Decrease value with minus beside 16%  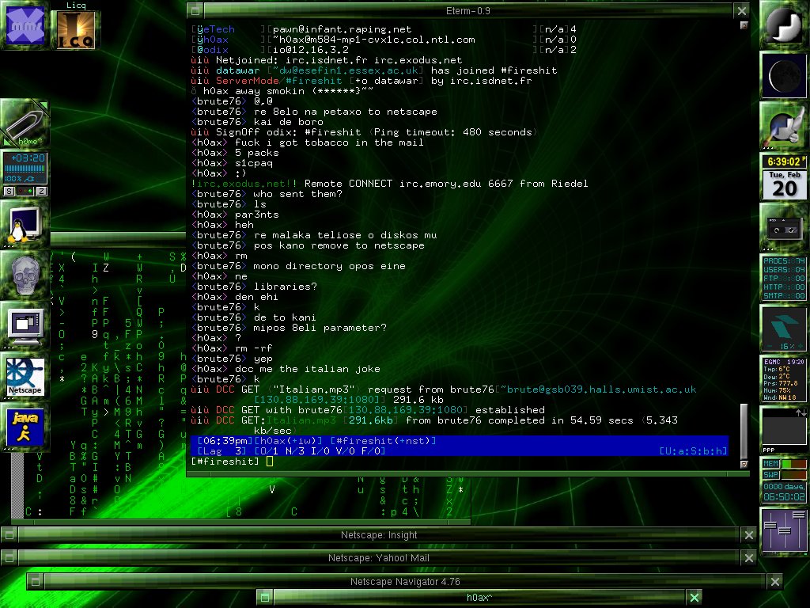[x=770, y=347]
